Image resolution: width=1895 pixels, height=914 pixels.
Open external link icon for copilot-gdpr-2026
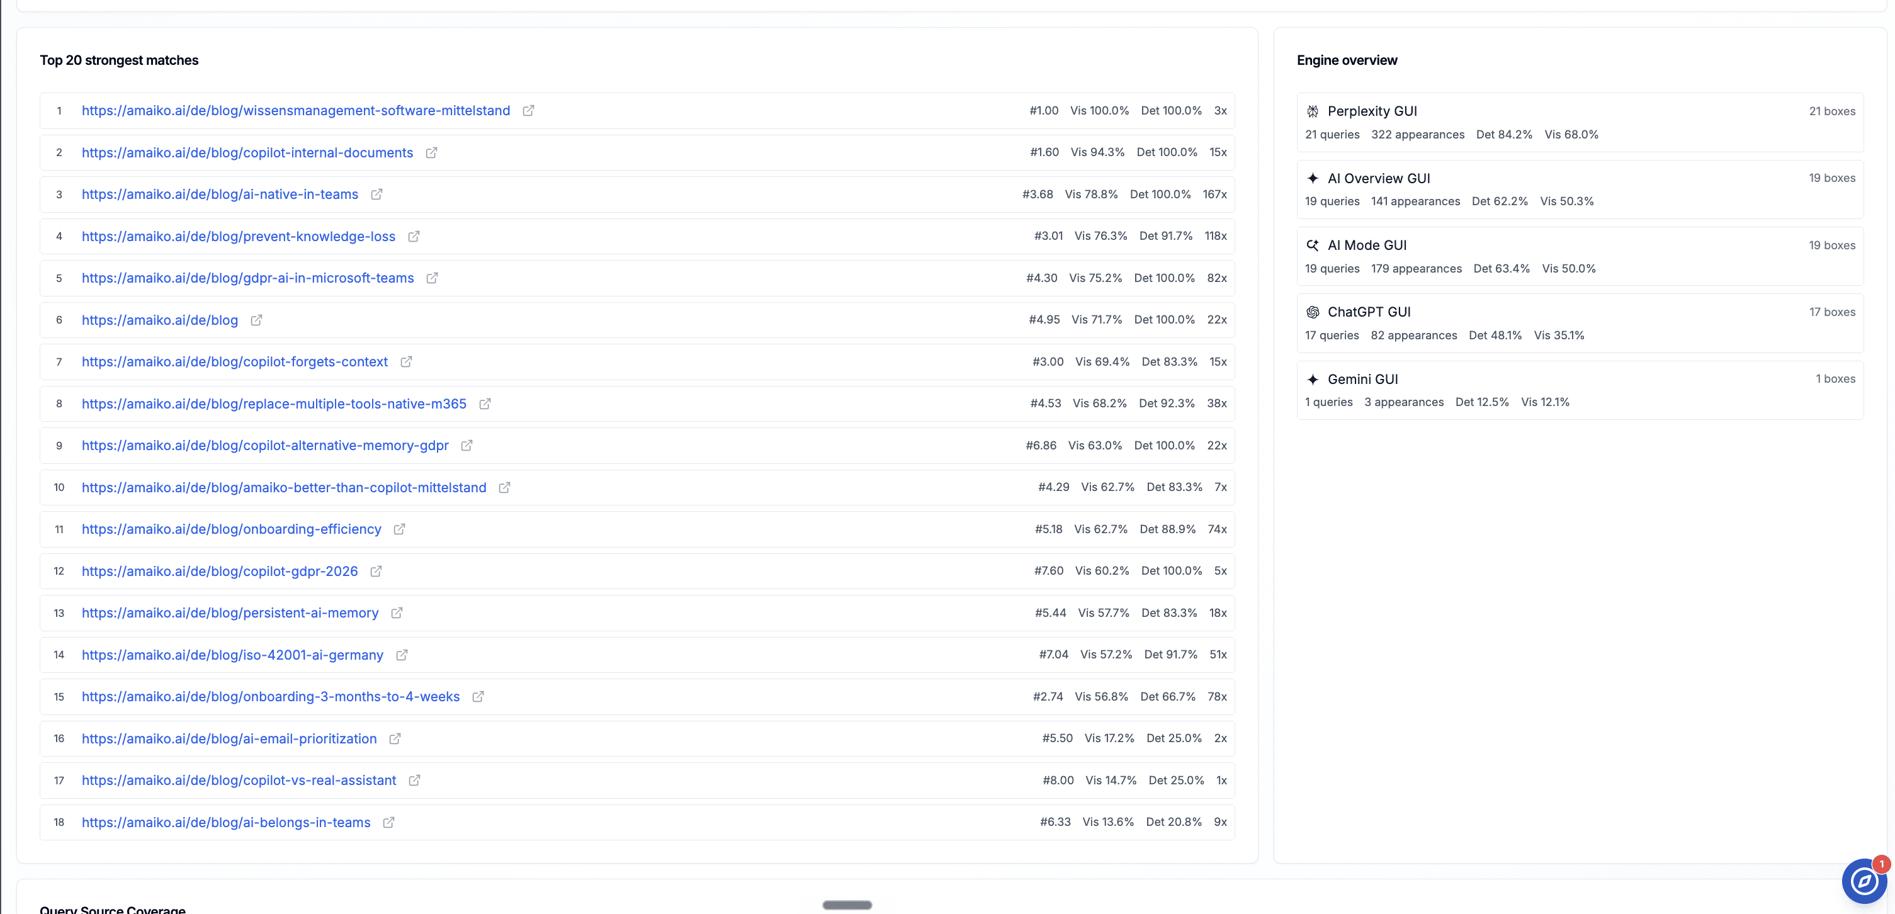point(376,572)
